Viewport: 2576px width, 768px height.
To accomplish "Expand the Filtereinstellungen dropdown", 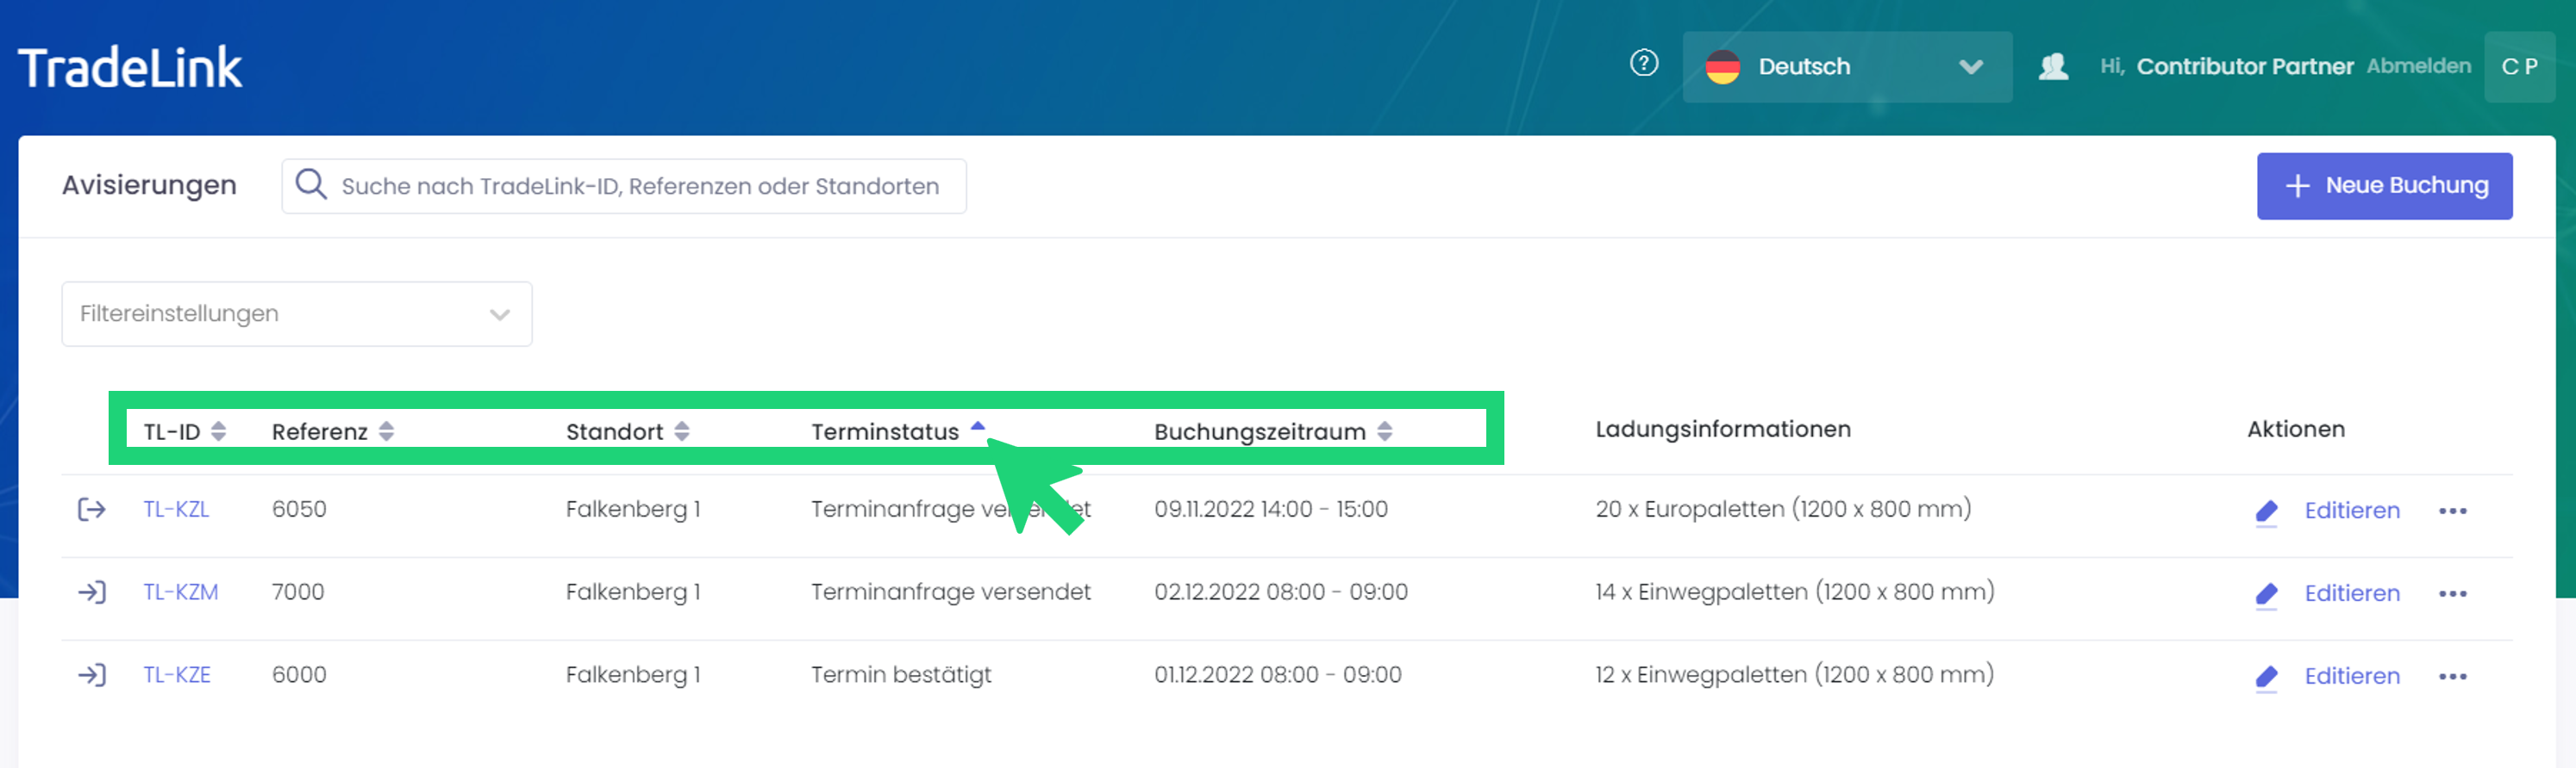I will pos(296,314).
